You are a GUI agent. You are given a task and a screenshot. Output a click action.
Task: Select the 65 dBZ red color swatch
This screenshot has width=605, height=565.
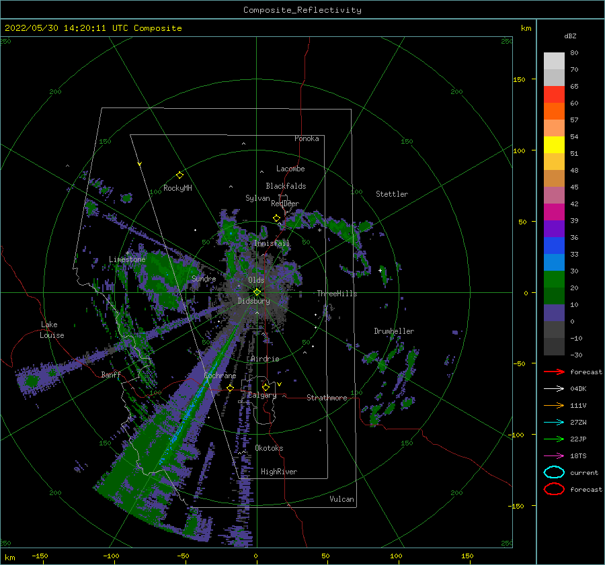point(554,94)
